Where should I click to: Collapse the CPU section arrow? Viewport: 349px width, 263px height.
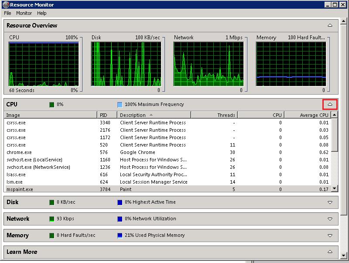click(x=330, y=104)
